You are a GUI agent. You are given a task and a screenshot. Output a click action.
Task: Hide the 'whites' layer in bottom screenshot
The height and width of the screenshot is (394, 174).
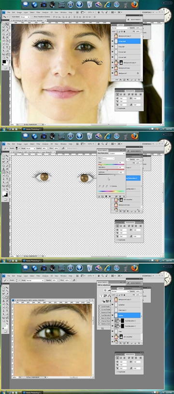(x=113, y=315)
